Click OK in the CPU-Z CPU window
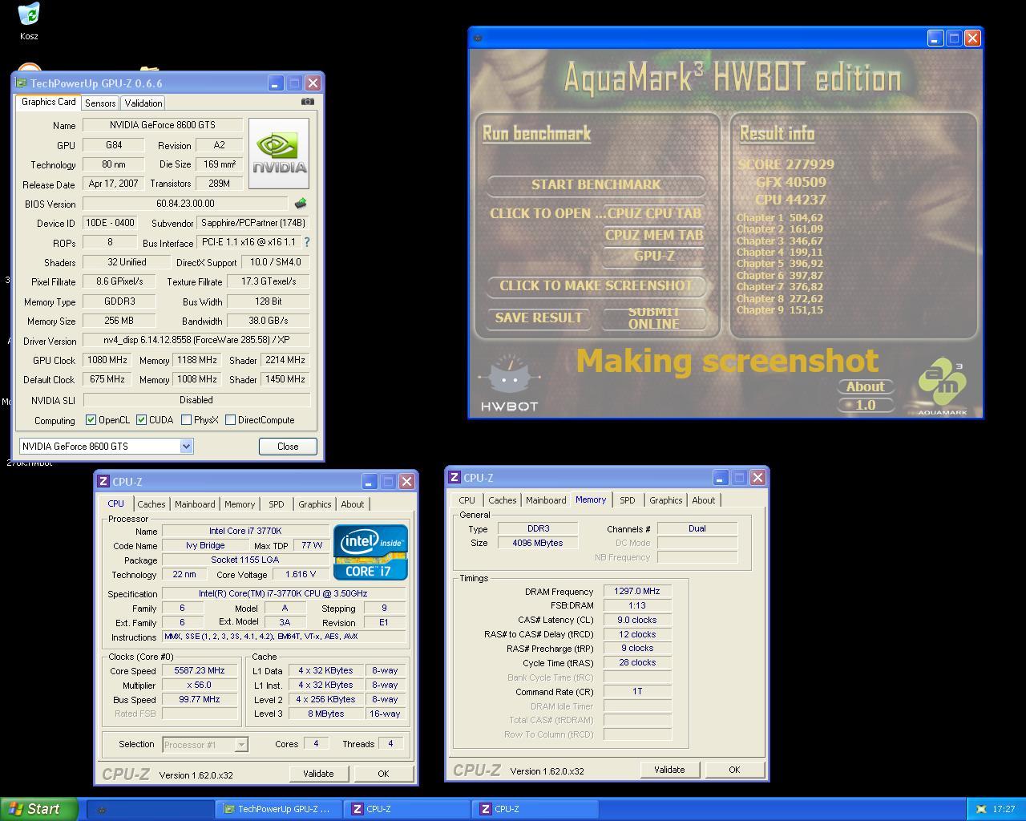The image size is (1026, 821). click(x=383, y=774)
